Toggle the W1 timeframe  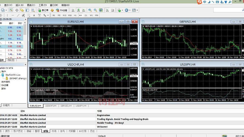pos(91,15)
